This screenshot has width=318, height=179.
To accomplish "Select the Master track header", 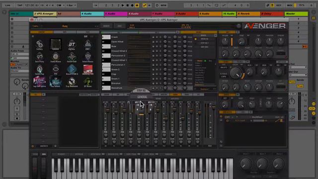I will click(296, 13).
